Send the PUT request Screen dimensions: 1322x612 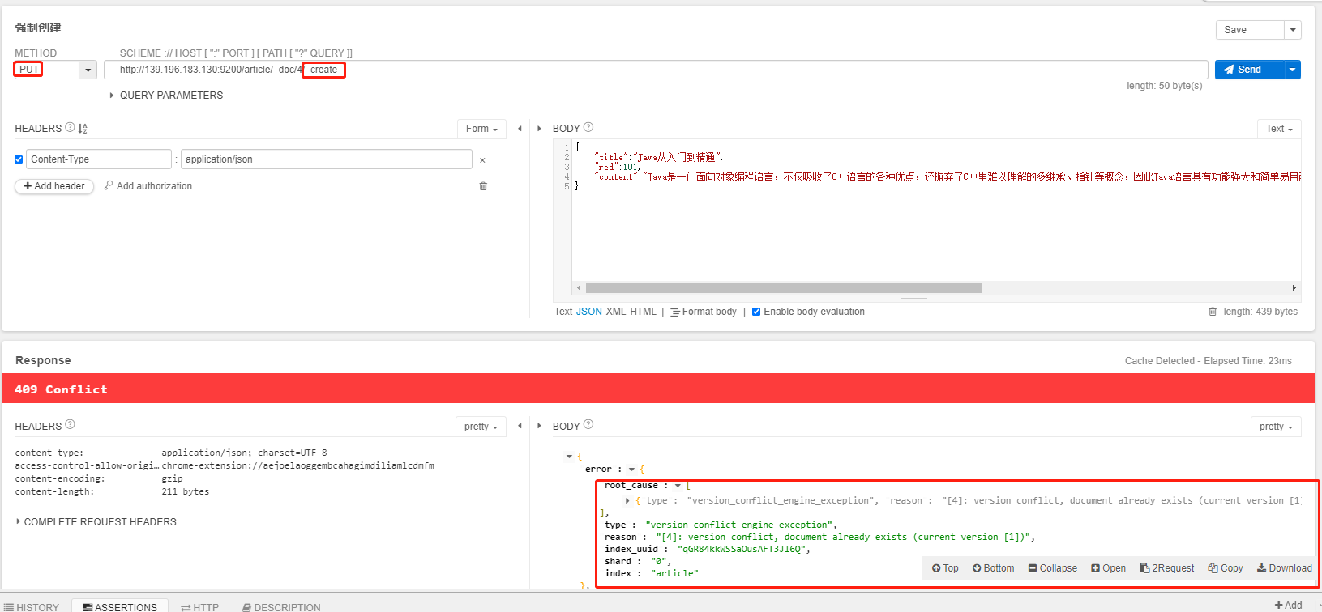[1249, 70]
